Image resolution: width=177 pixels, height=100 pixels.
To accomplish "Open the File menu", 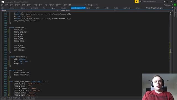I will (x=2, y=5).
